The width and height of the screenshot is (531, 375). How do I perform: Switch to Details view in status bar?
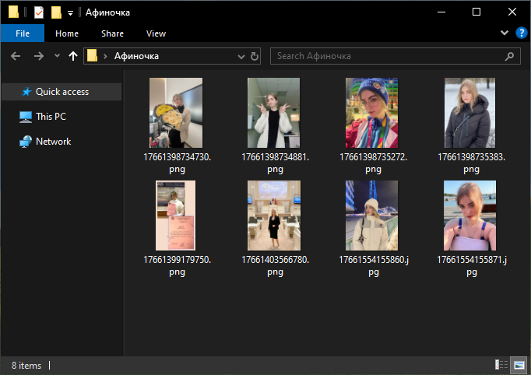[501, 365]
